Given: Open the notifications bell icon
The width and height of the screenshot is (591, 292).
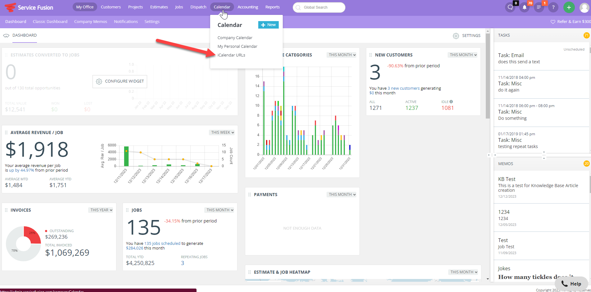Looking at the screenshot, I should click(x=525, y=7).
